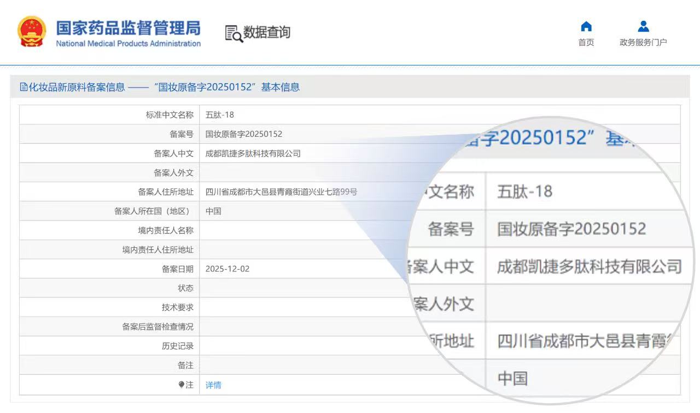Open 国家药品监督管理局 site title
Image resolution: width=700 pixels, height=413 pixels.
pyautogui.click(x=128, y=27)
